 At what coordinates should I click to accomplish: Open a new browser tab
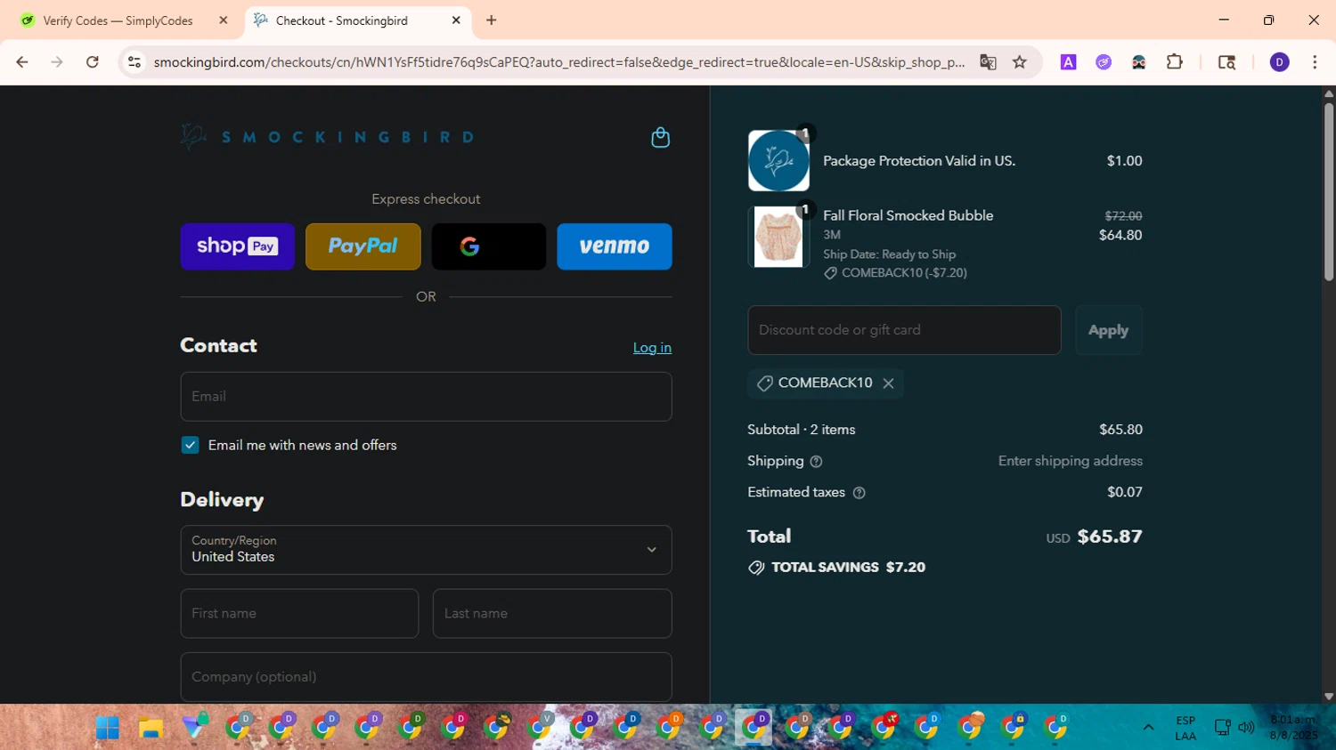pyautogui.click(x=491, y=20)
